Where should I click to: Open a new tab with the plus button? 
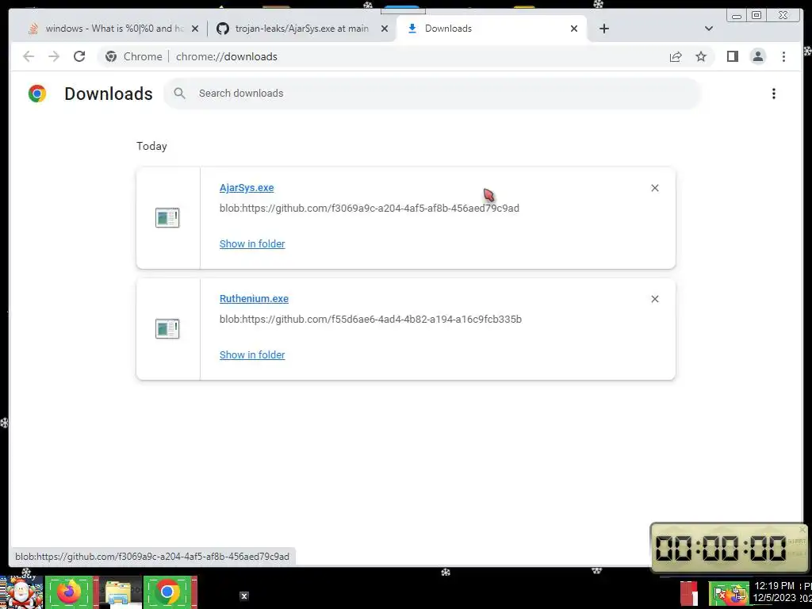[603, 29]
